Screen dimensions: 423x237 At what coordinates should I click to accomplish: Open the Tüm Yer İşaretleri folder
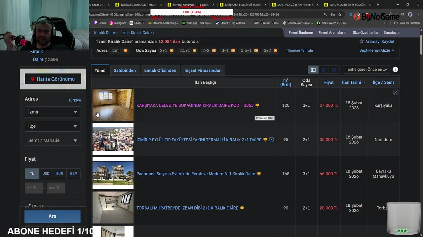coord(407,23)
